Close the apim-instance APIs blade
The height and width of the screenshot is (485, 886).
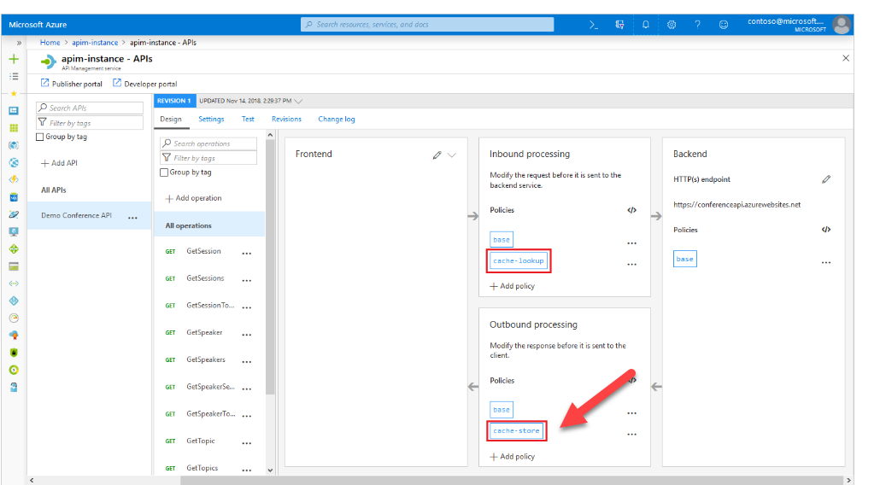coord(845,58)
